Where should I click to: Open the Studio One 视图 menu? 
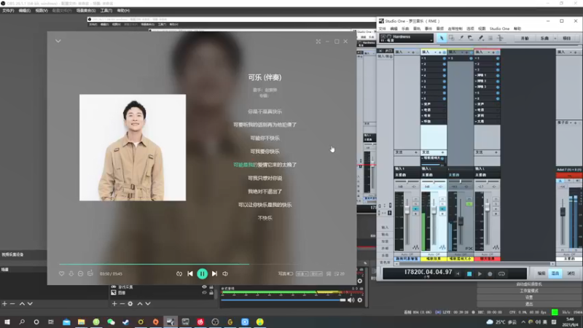pos(482,28)
